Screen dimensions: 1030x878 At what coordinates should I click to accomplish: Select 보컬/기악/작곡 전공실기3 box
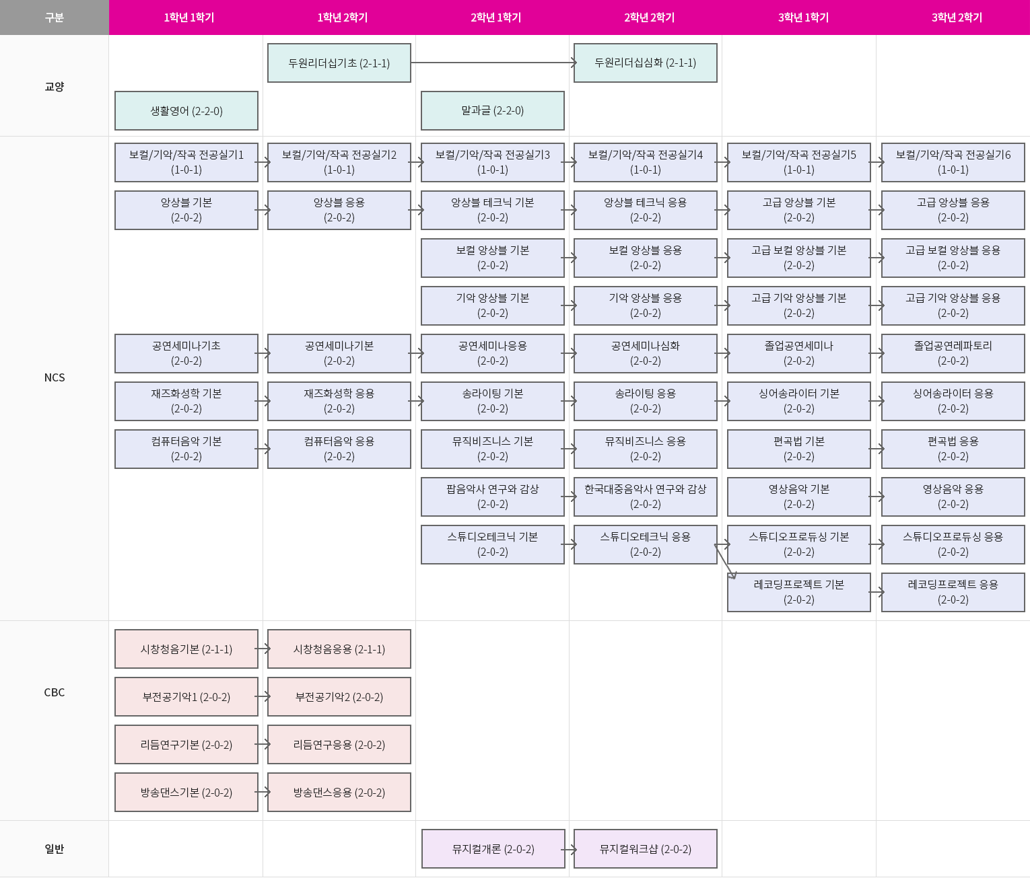pos(493,162)
